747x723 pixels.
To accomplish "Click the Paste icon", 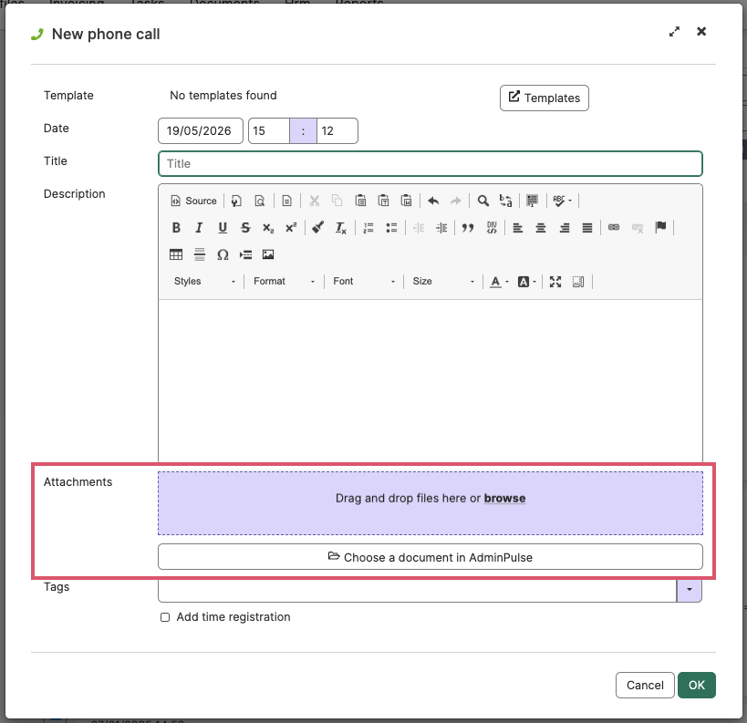I will pyautogui.click(x=360, y=201).
